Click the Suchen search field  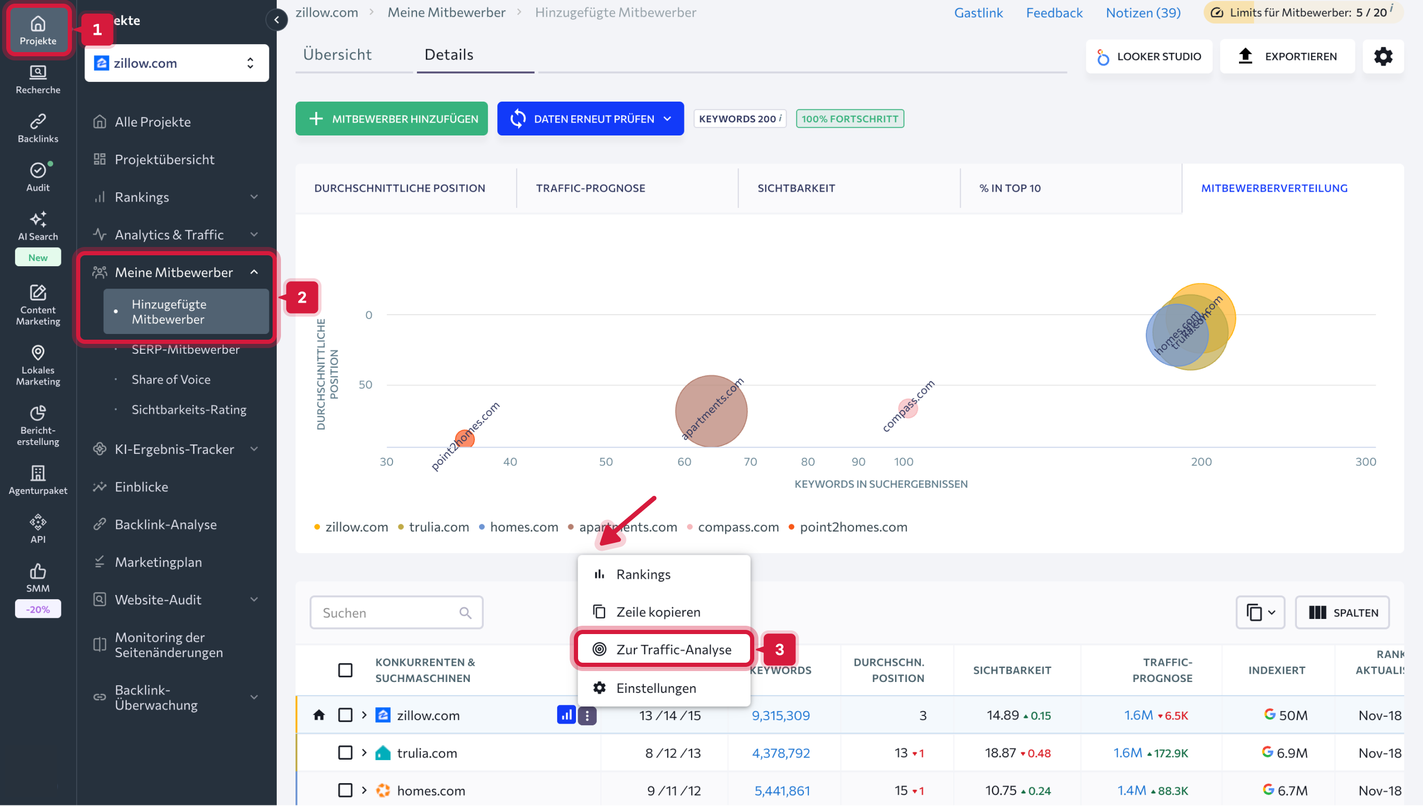(x=388, y=613)
